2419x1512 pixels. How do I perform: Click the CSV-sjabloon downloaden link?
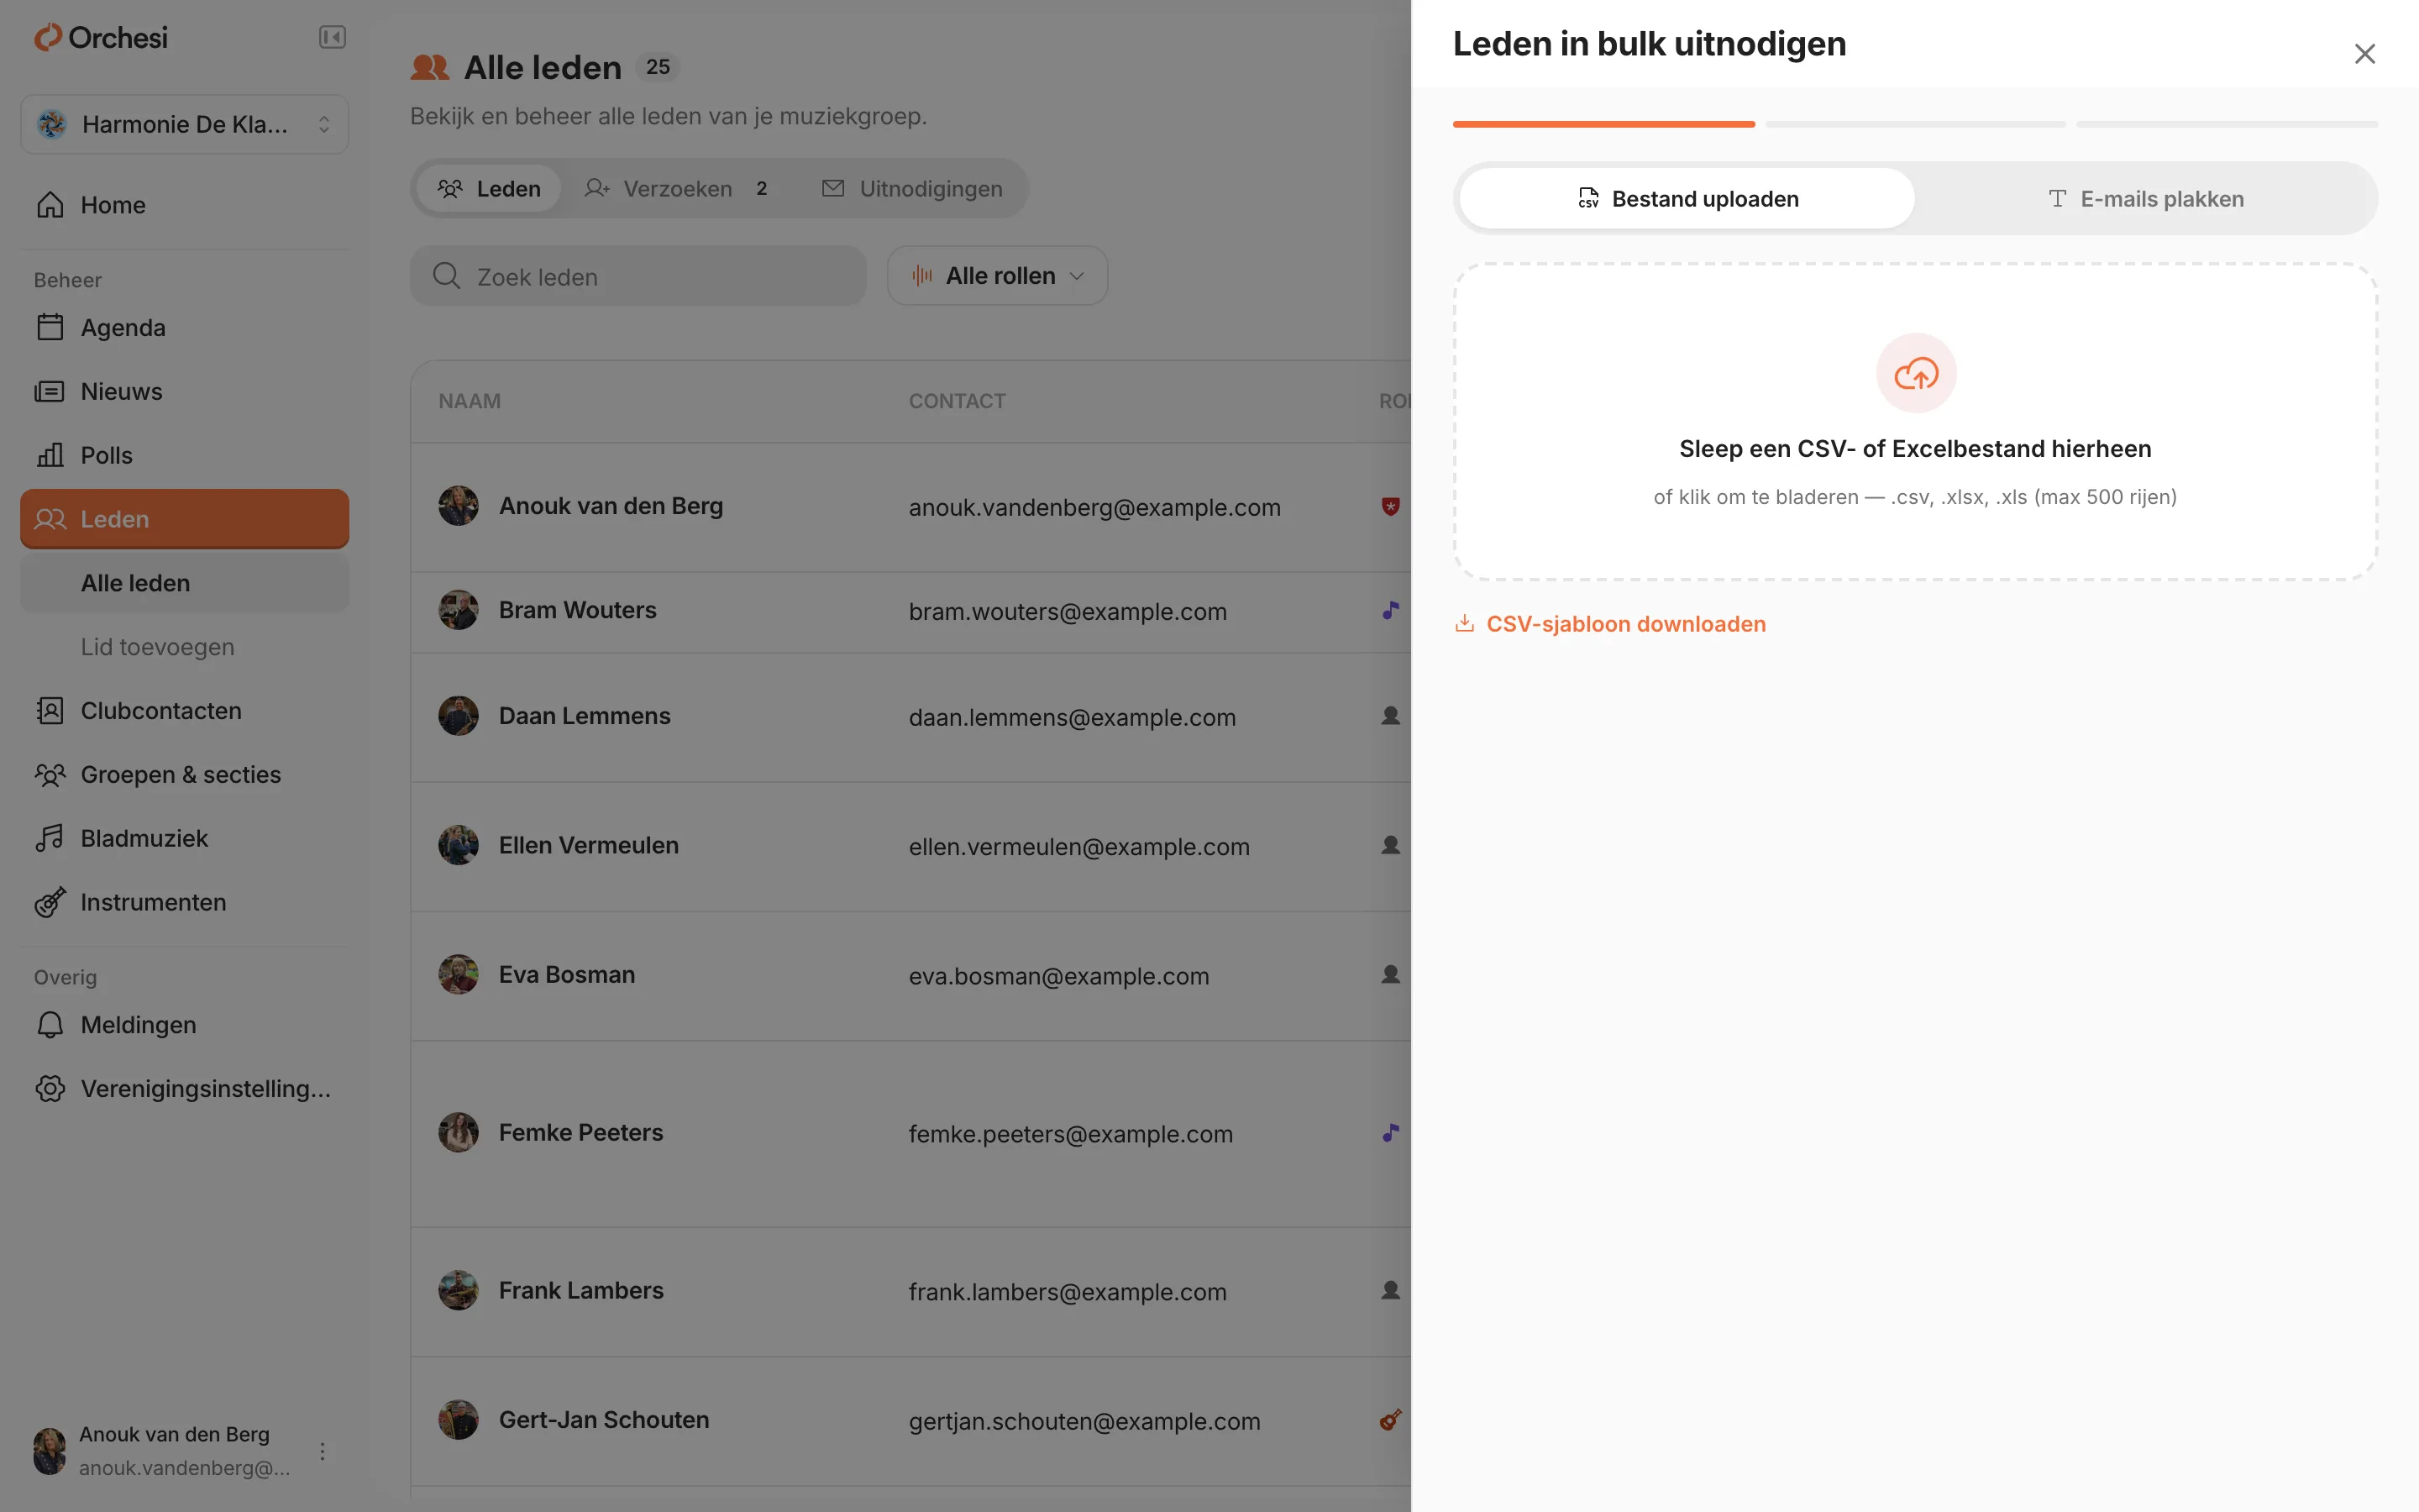point(1609,624)
